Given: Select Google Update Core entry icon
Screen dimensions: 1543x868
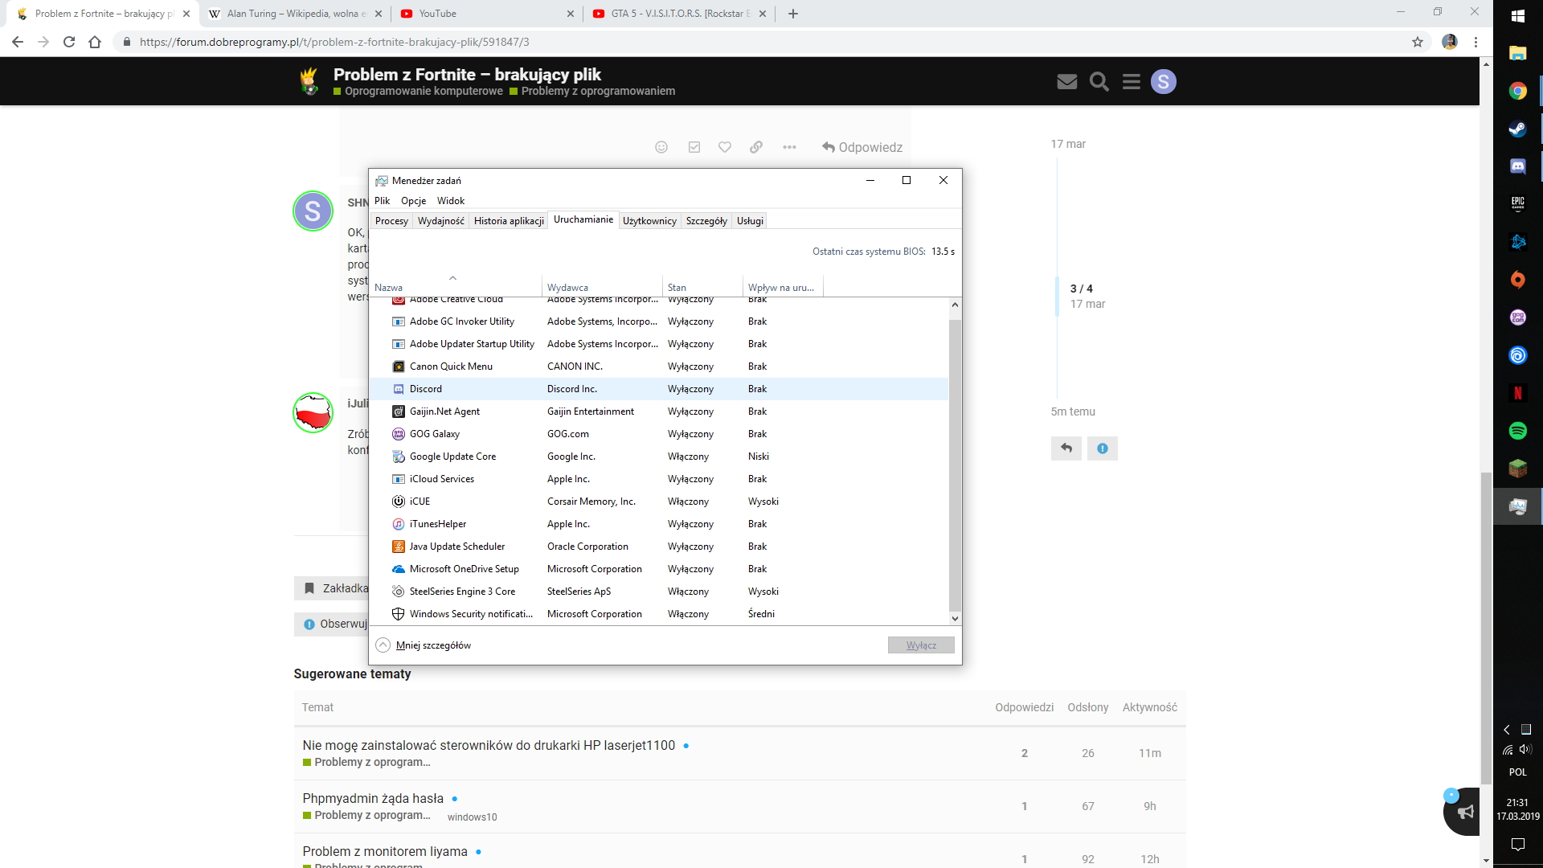Looking at the screenshot, I should pos(398,457).
